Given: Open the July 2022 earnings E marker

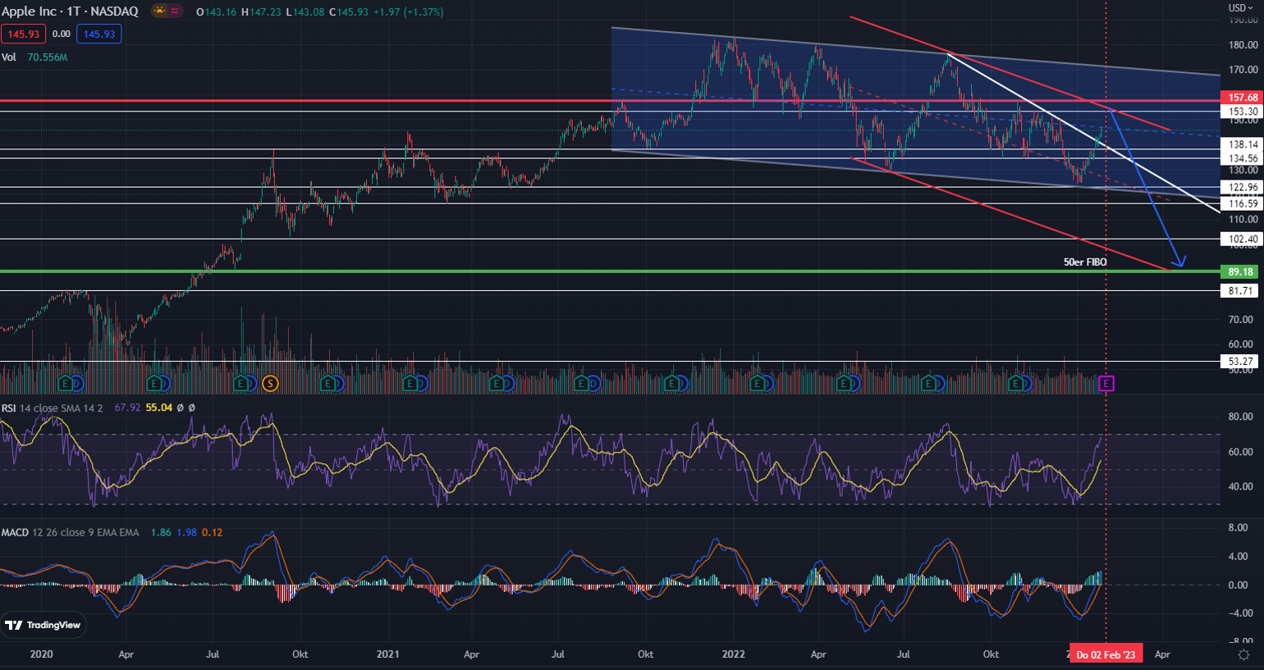Looking at the screenshot, I should point(928,383).
